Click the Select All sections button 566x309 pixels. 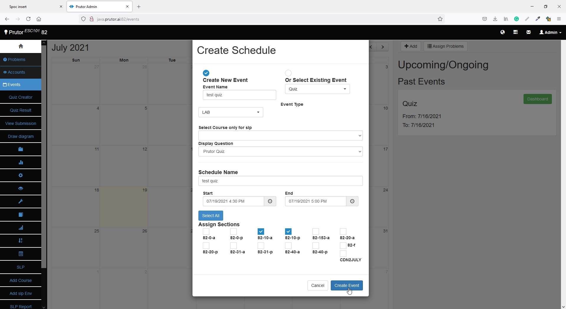(x=210, y=216)
